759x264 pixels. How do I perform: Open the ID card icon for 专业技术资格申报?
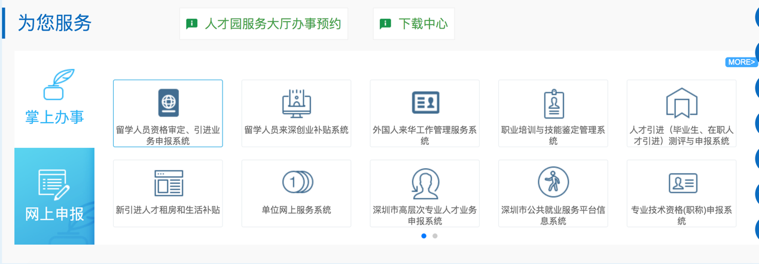[682, 183]
